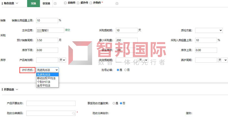228x118 pixels.
Task: Click 清空 link beside 主供应商
Action: coord(67,30)
